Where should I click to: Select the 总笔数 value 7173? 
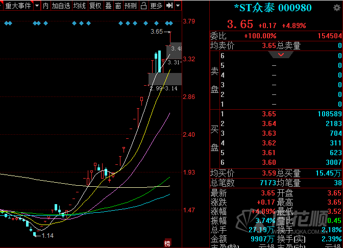[268, 183]
